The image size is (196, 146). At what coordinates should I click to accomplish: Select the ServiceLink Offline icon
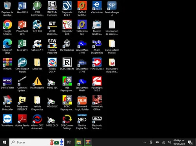click(x=97, y=103)
